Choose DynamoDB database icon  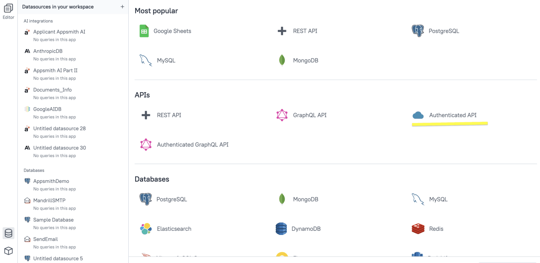pyautogui.click(x=281, y=229)
